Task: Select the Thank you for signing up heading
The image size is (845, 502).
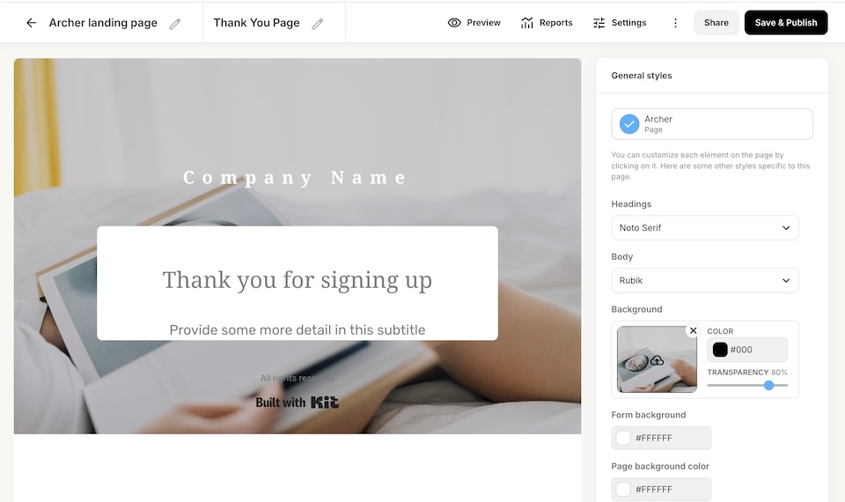Action: pyautogui.click(x=298, y=280)
